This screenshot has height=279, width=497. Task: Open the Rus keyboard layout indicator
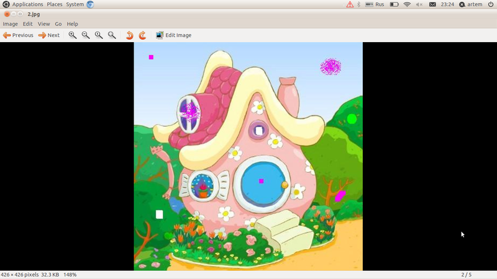(x=375, y=4)
